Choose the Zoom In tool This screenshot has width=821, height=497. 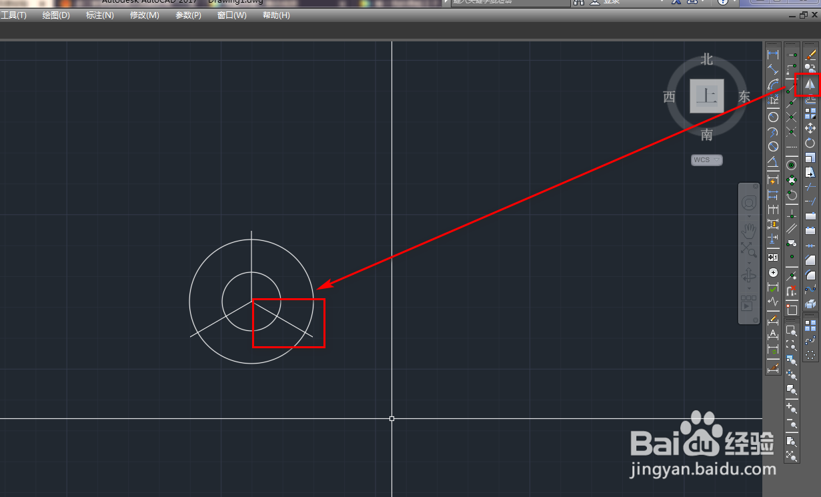point(792,409)
